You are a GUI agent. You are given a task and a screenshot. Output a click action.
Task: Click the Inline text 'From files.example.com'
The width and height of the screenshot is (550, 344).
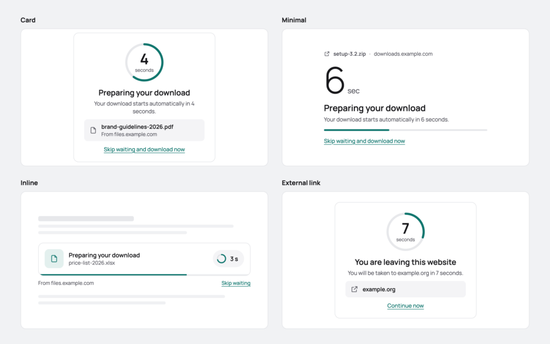click(x=66, y=283)
